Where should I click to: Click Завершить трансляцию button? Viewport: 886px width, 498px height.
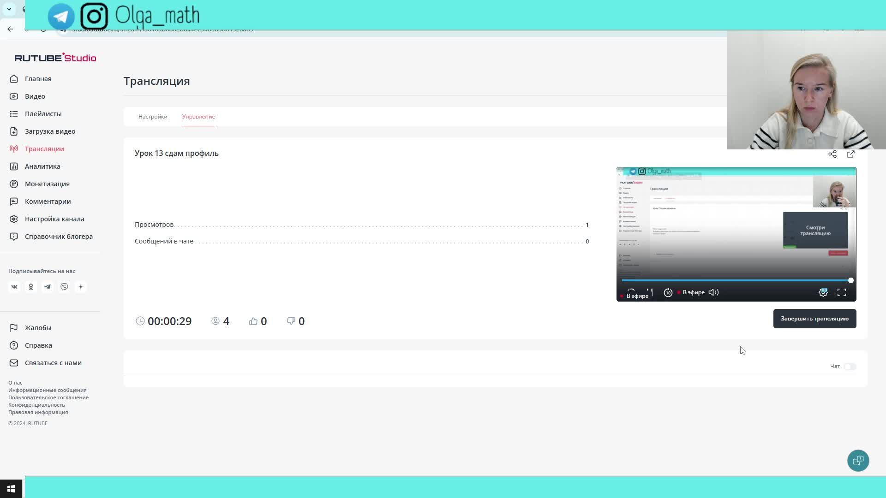coord(814,319)
